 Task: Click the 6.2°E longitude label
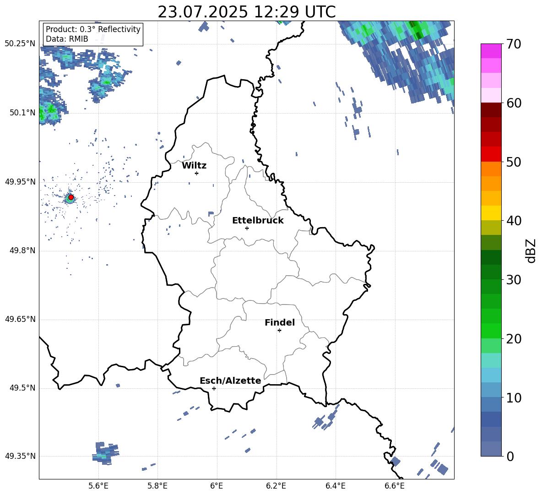pos(276,486)
